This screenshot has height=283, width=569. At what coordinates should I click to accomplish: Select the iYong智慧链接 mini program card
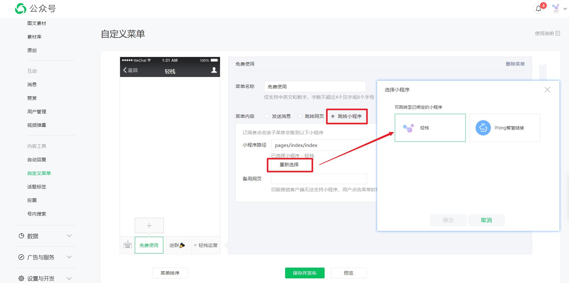click(x=505, y=128)
